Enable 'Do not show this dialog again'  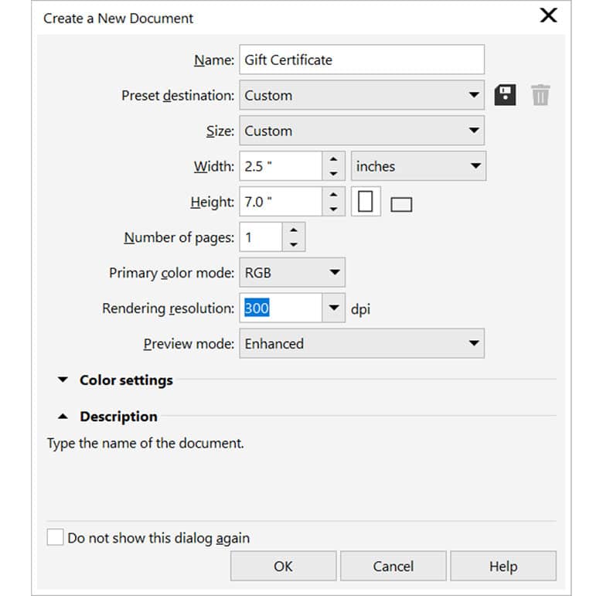56,537
